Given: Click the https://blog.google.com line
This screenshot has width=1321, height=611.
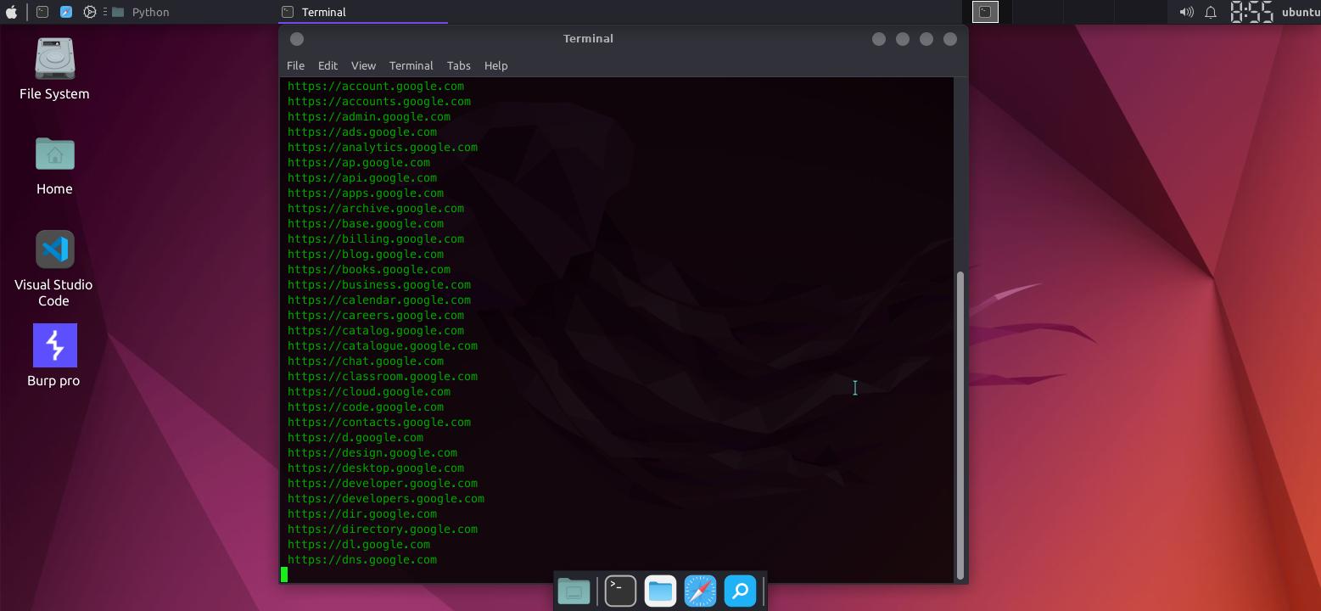Looking at the screenshot, I should coord(366,254).
